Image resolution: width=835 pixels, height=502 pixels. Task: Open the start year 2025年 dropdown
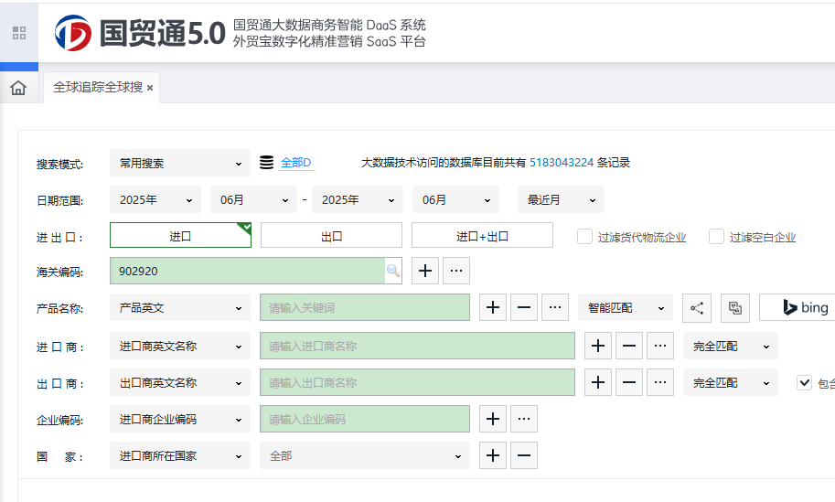click(155, 199)
